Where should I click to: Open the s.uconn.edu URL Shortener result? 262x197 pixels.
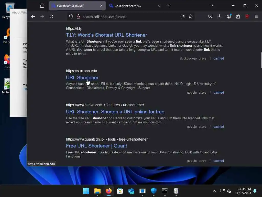[x=82, y=77]
